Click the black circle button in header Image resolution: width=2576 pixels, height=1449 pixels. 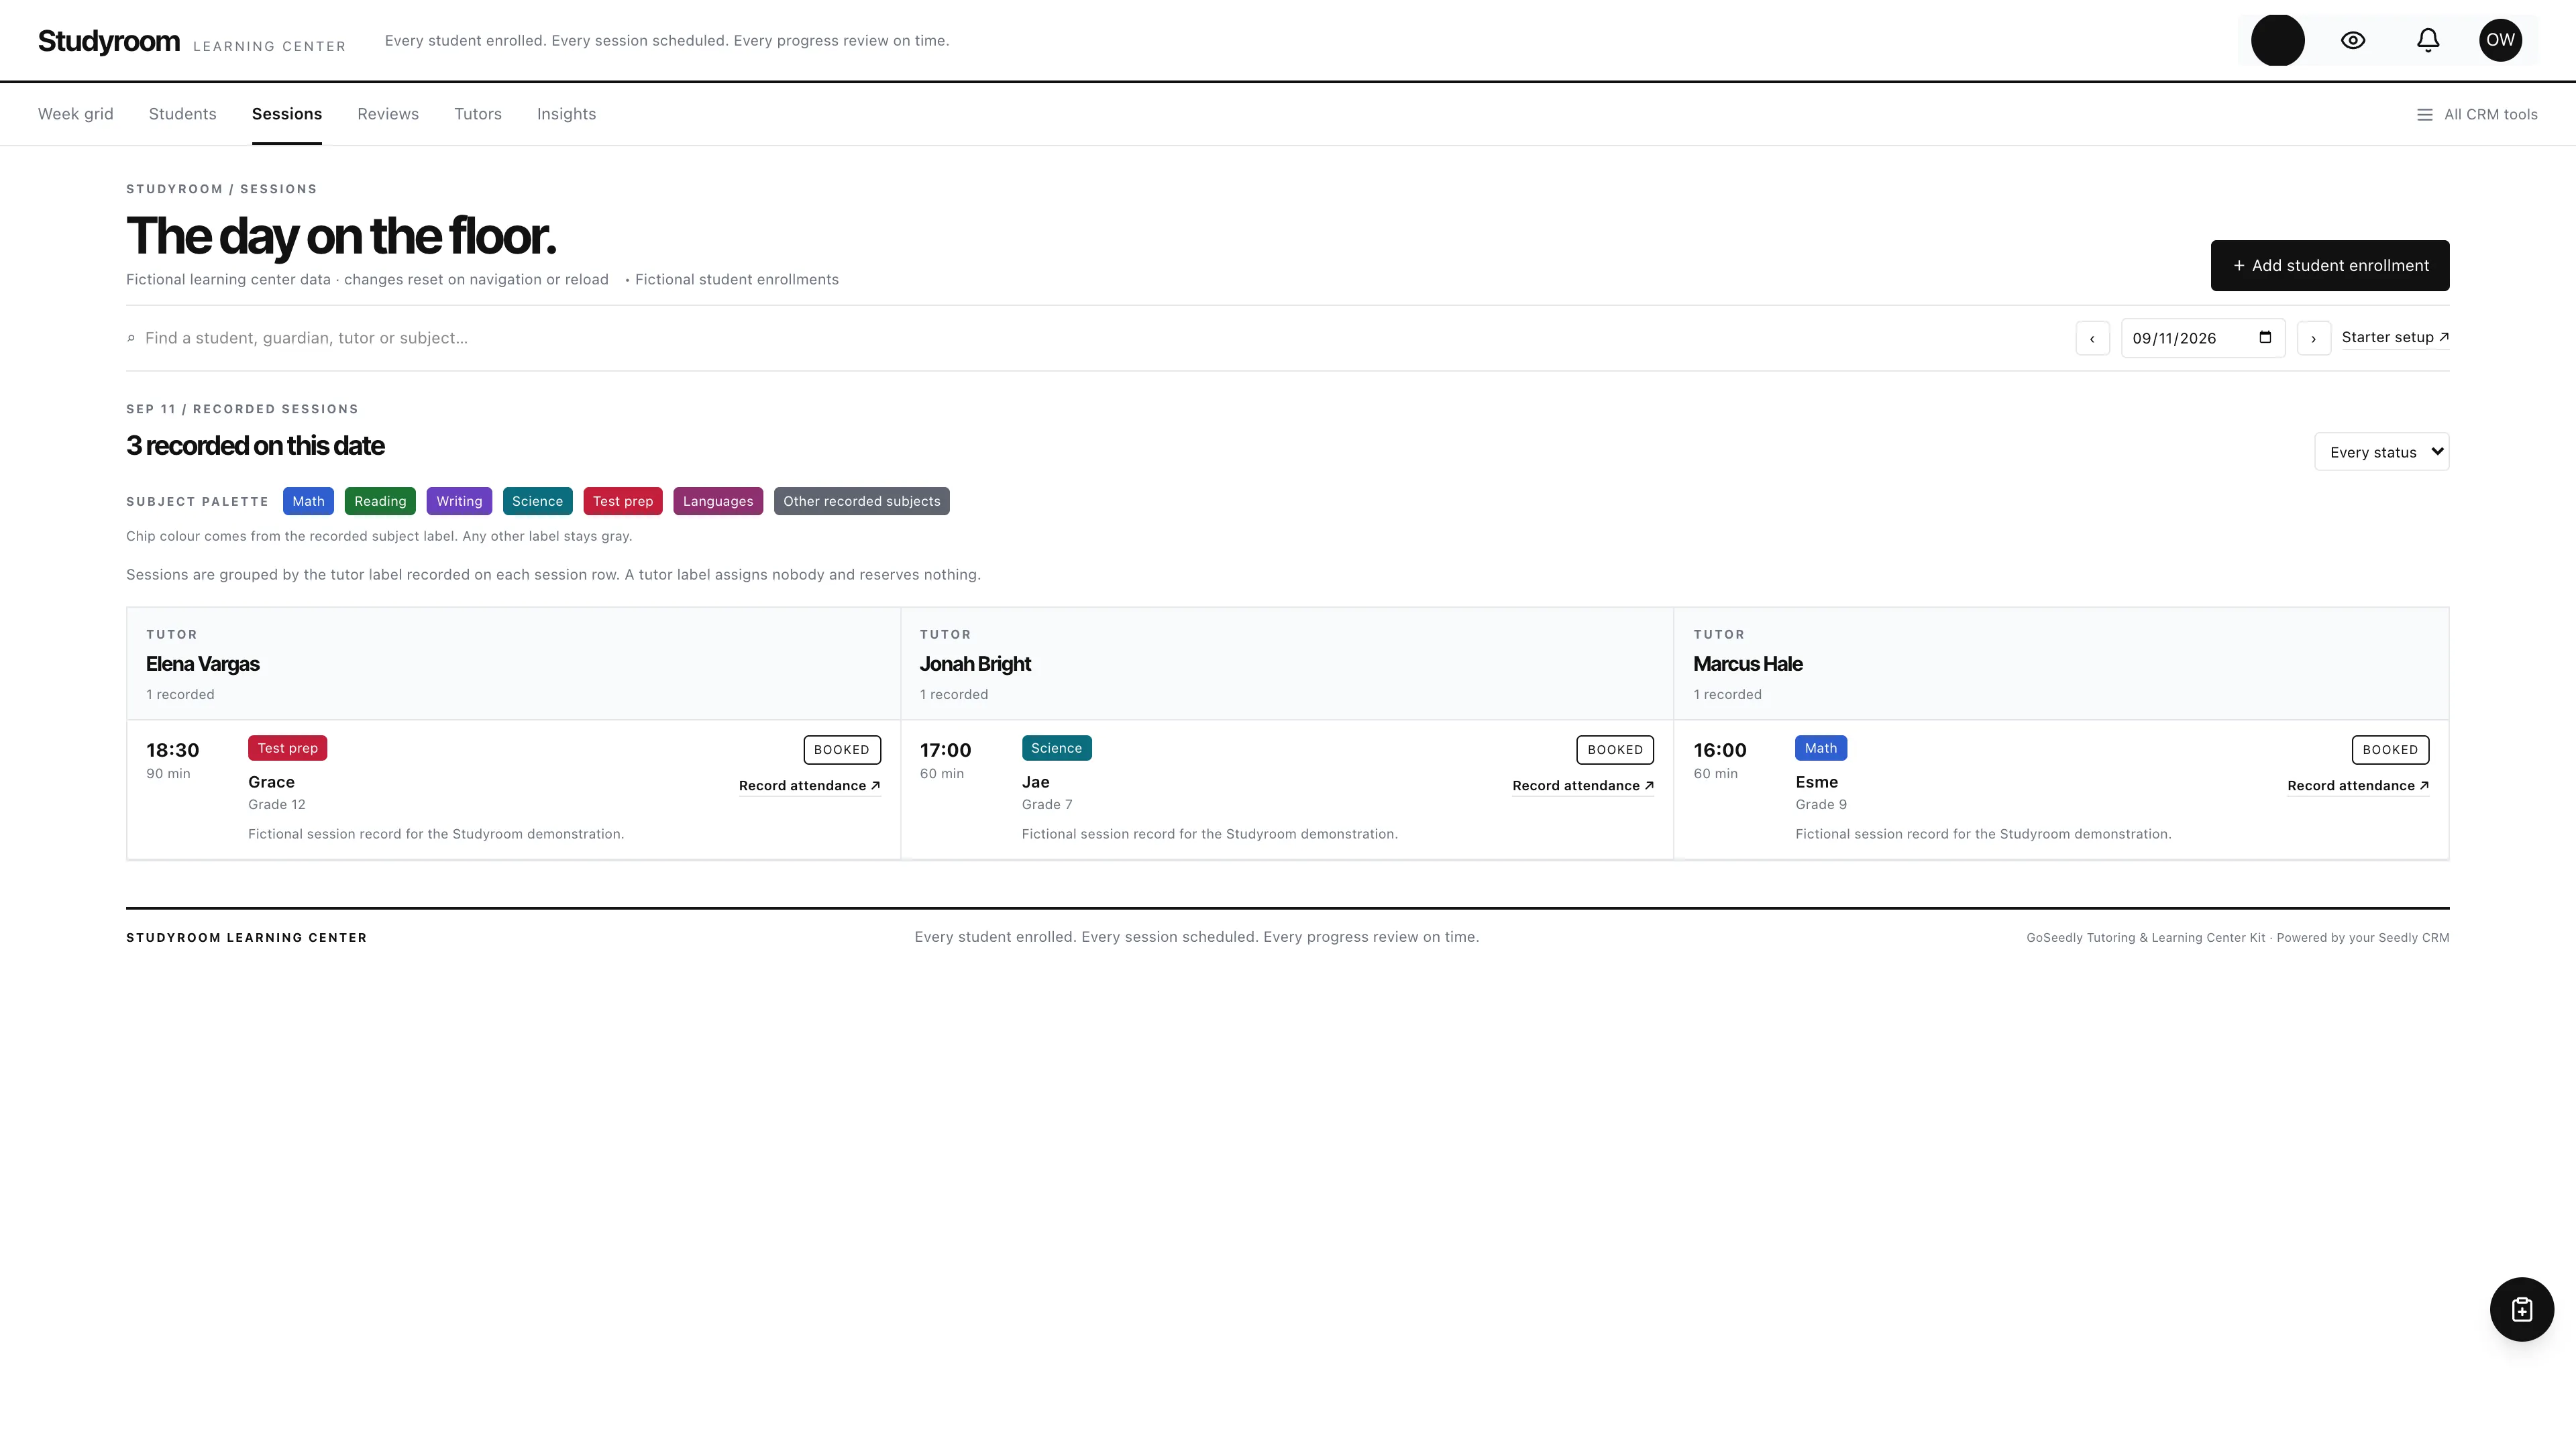tap(2278, 40)
